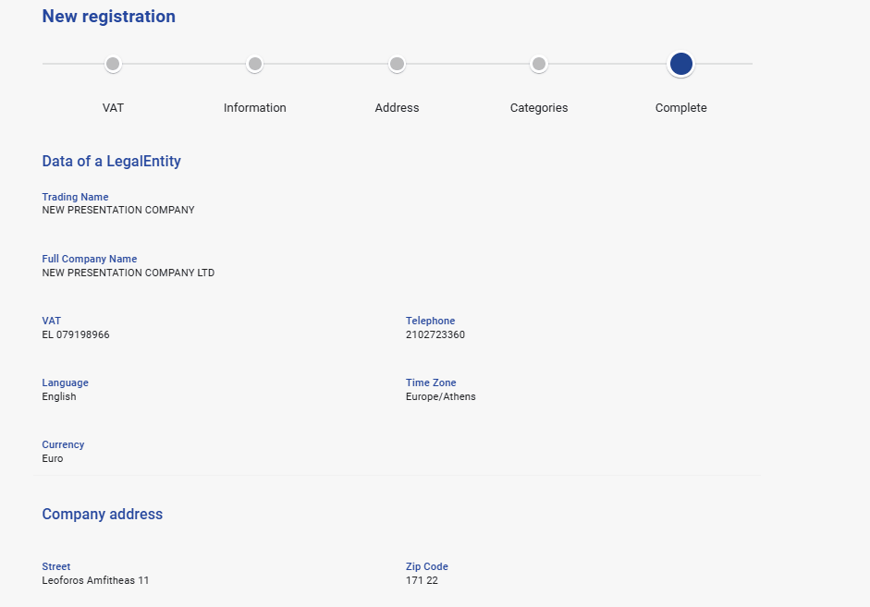Image resolution: width=870 pixels, height=607 pixels.
Task: Click the Data of a LegalEntity heading
Action: pos(111,162)
